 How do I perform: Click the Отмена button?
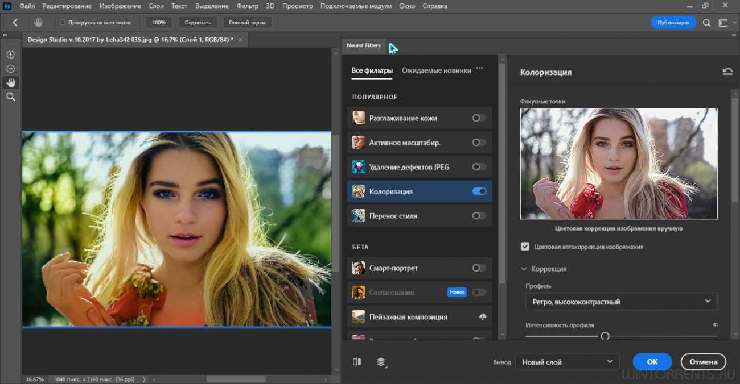coord(703,362)
